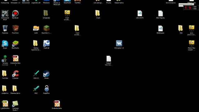This screenshot has height=112, width=199.
Task: Select the Мамины фото folder
Action: point(15,88)
